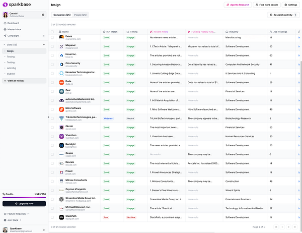Image resolution: width=302 pixels, height=233 pixels.
Task: Click the Viventium company logo
Action: point(61,137)
